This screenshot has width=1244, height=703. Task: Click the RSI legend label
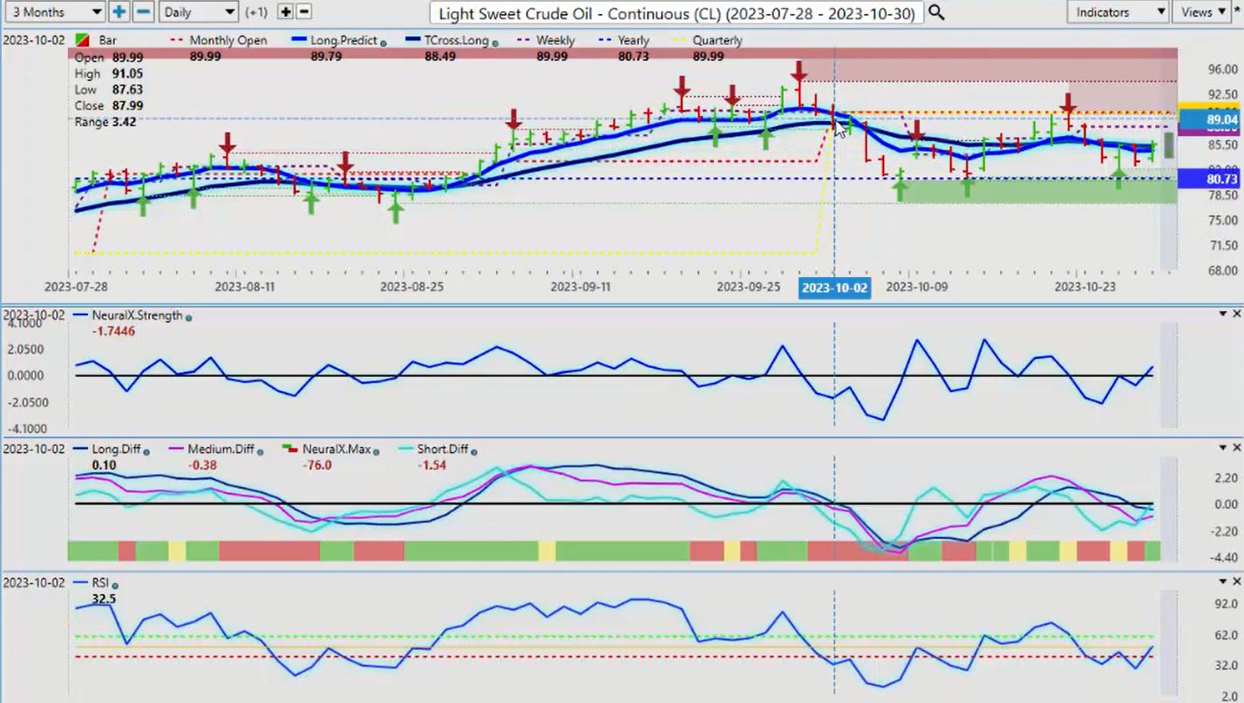(x=101, y=584)
